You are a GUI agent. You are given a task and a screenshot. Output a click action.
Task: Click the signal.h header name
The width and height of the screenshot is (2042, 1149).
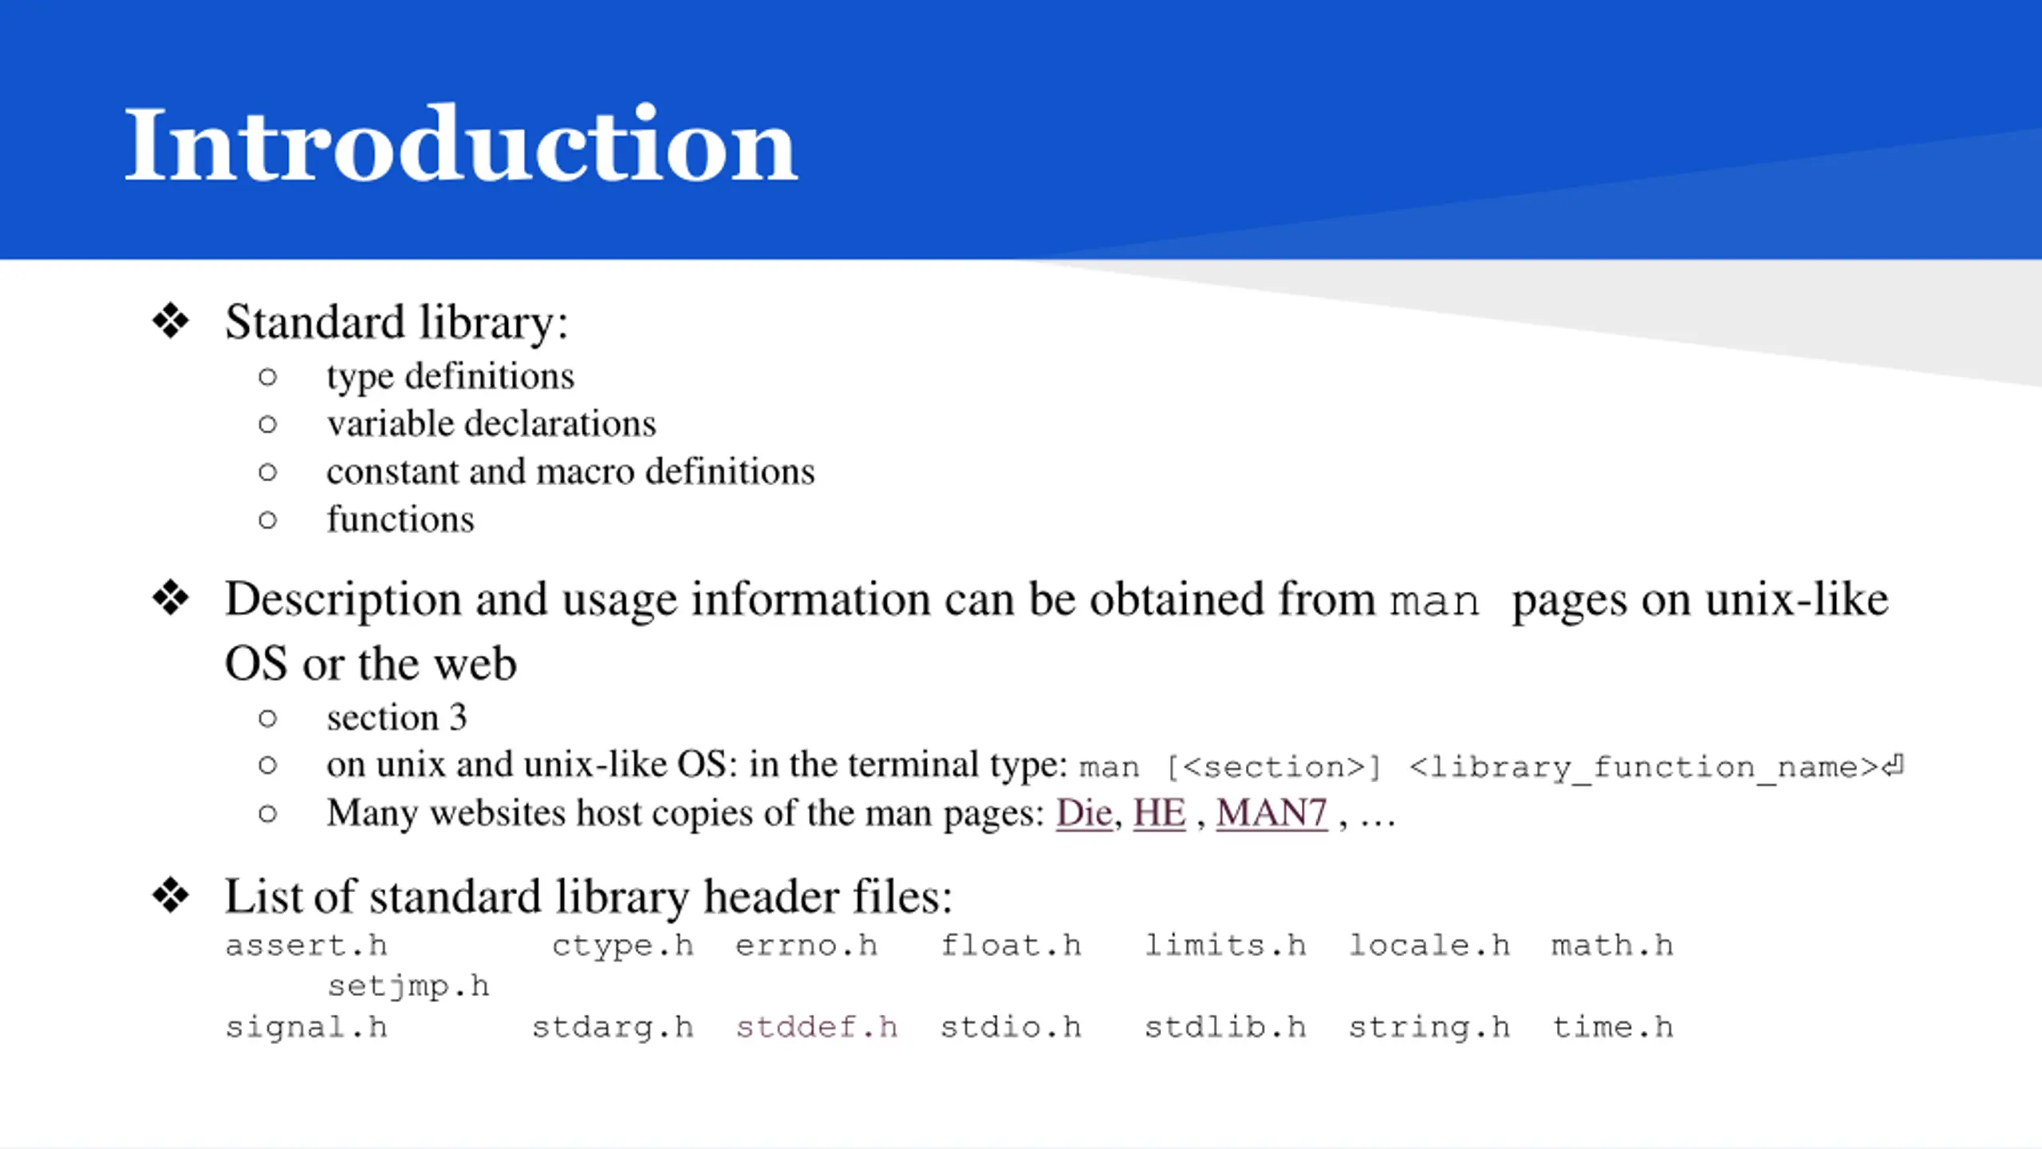(x=306, y=1028)
